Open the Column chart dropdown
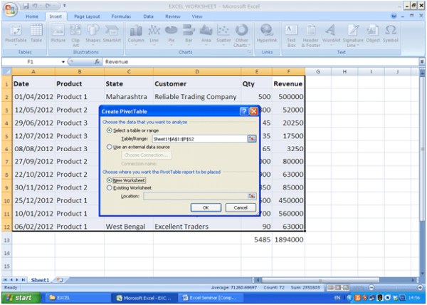427x305 pixels. pyautogui.click(x=135, y=33)
